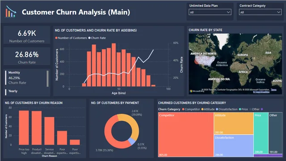Select the Attitude treemap tile

[x=234, y=123]
